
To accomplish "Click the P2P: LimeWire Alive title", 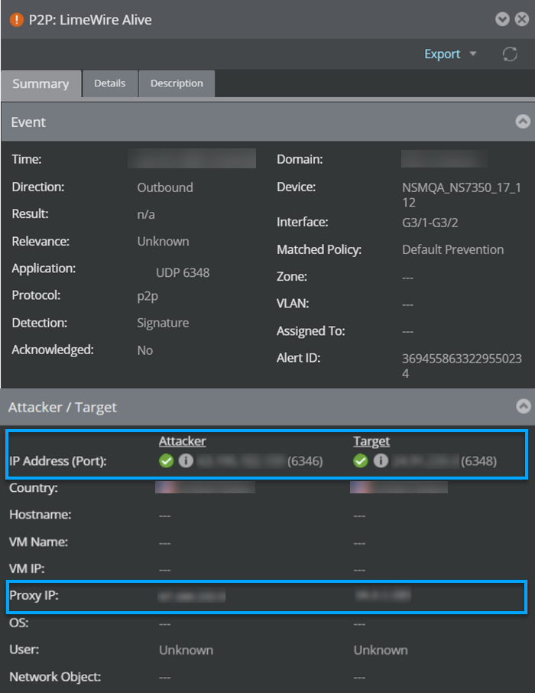I will coord(90,20).
